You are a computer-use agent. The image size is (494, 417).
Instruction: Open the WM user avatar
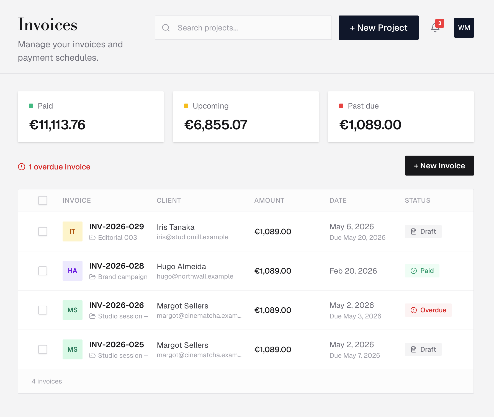pyautogui.click(x=464, y=28)
